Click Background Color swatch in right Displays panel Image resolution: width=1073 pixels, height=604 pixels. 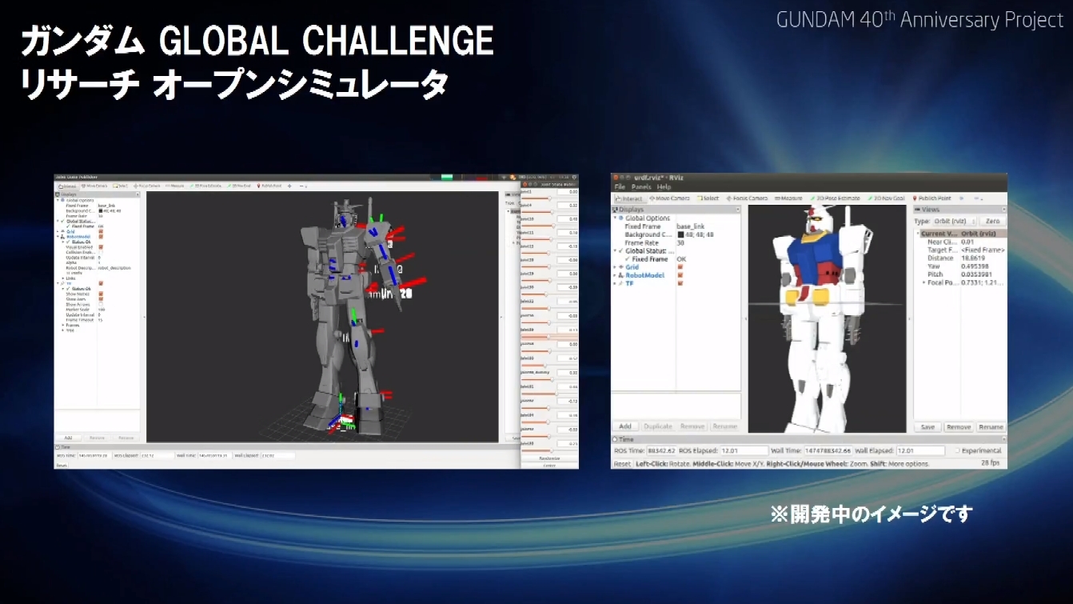(680, 234)
